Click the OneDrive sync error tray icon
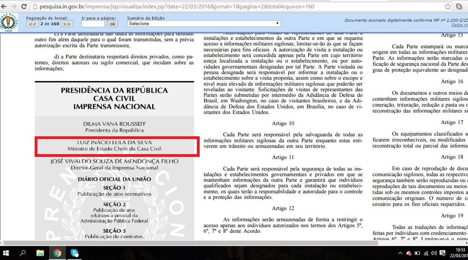Image resolution: width=468 pixels, height=260 pixels. click(x=409, y=253)
